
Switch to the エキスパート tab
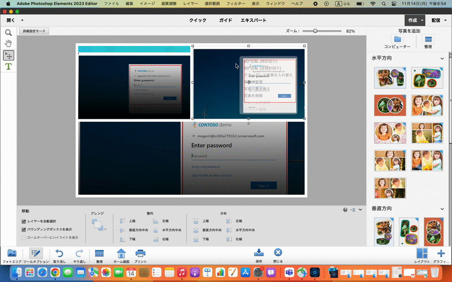coord(253,20)
